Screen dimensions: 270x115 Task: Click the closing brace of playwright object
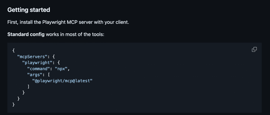(x=23, y=92)
